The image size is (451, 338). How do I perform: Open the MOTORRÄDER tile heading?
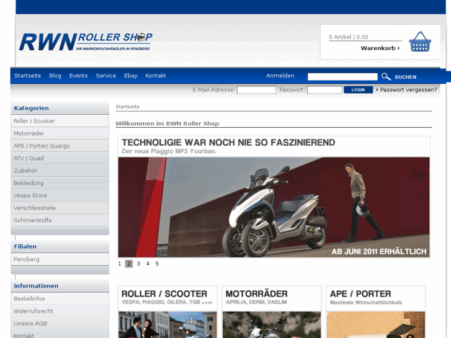pos(257,294)
